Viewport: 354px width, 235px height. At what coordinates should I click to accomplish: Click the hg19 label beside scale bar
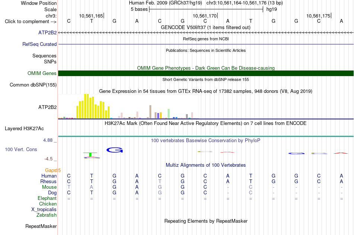pos(271,9)
